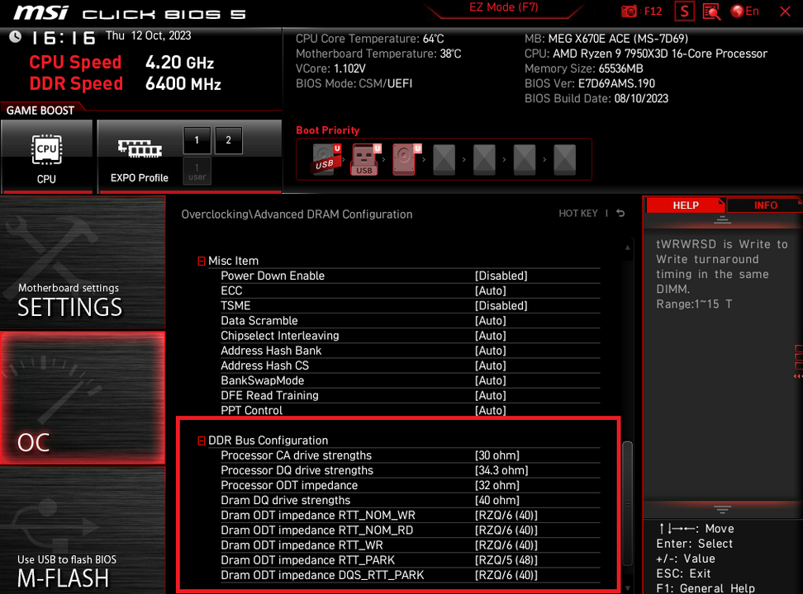The width and height of the screenshot is (803, 594).
Task: Open Processor ODT impedance value options
Action: point(497,485)
